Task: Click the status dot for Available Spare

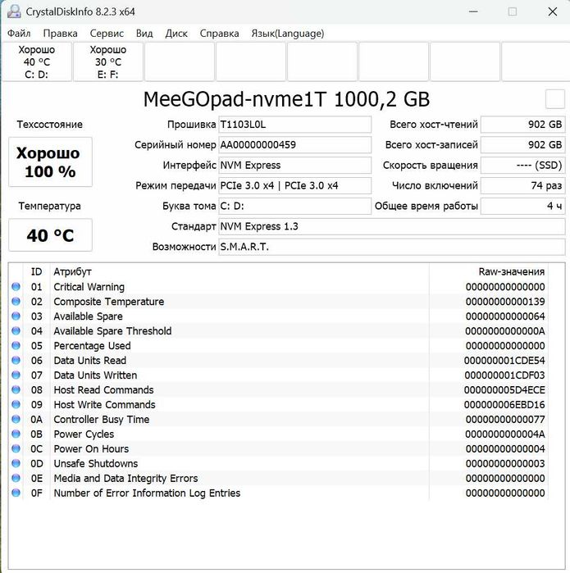Action: 16,316
